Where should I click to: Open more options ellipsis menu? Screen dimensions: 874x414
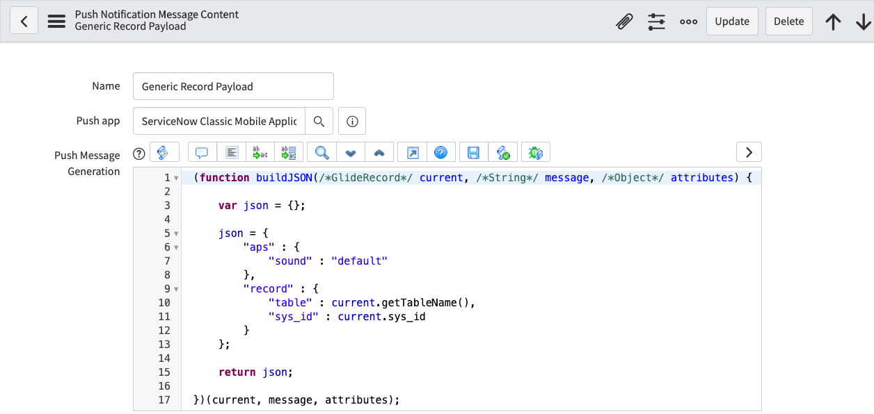pyautogui.click(x=688, y=22)
